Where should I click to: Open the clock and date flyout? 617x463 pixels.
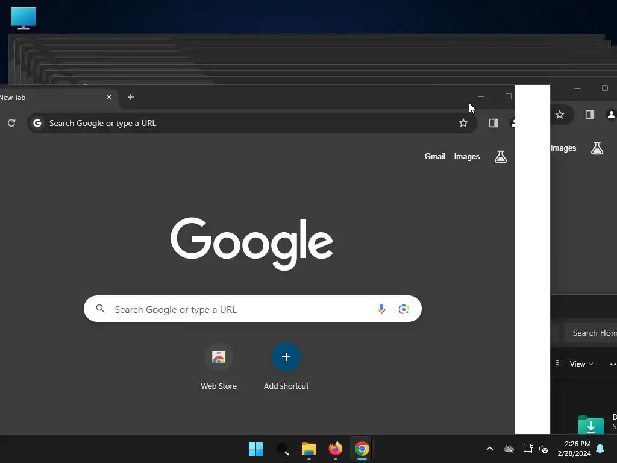pos(574,449)
